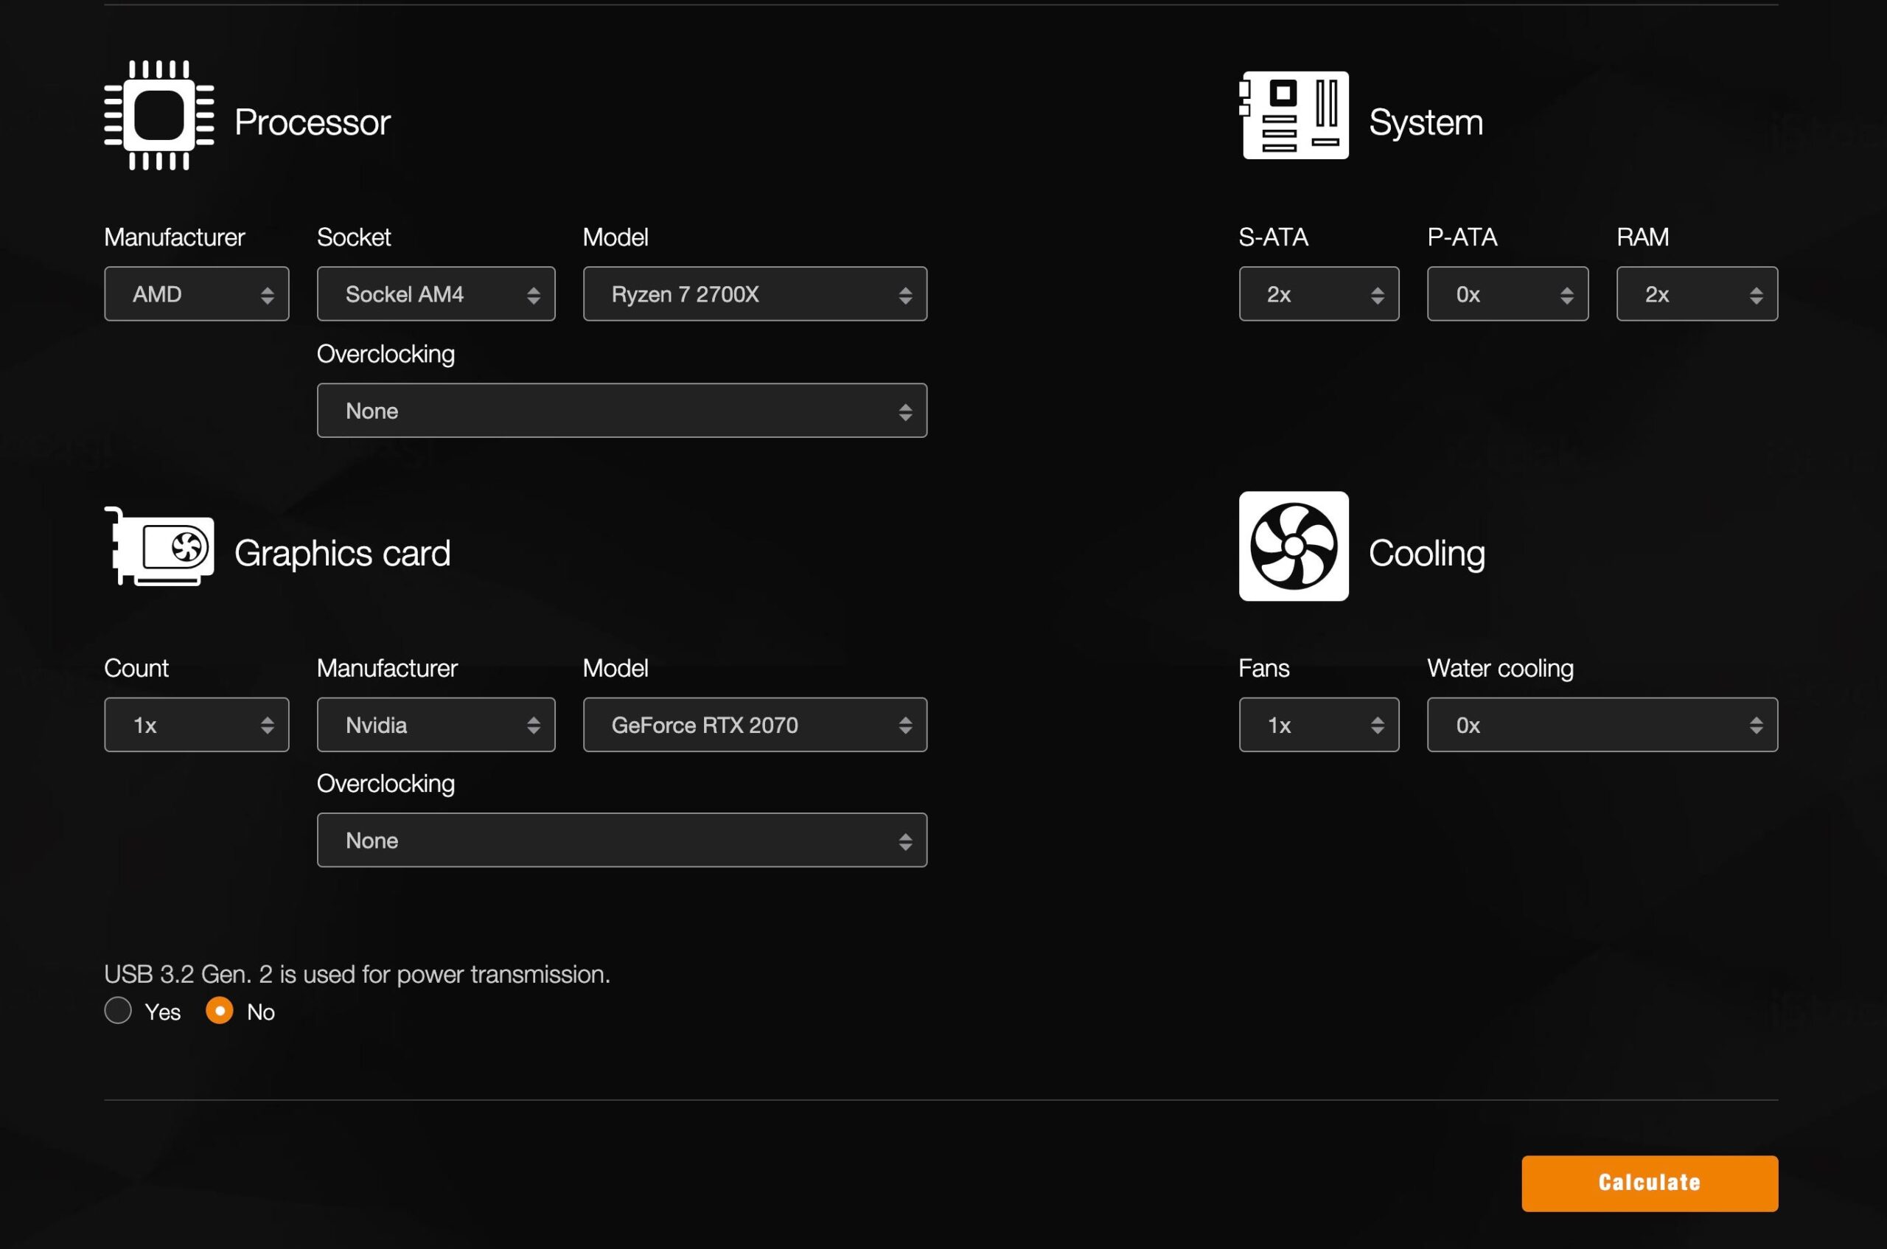Click the System motherboard icon
Viewport: 1887px width, 1249px height.
(1294, 116)
